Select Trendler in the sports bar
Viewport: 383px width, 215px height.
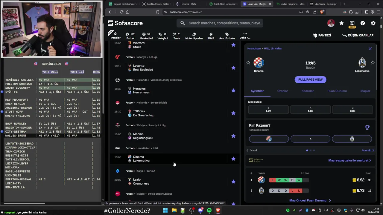pos(115,36)
